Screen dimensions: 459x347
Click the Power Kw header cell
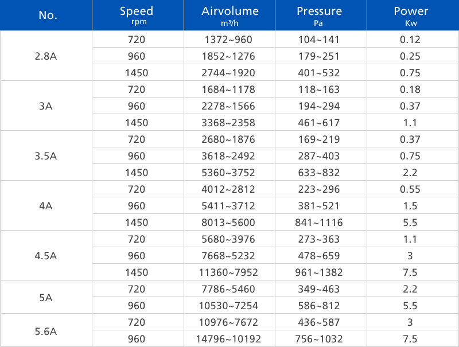tap(411, 15)
